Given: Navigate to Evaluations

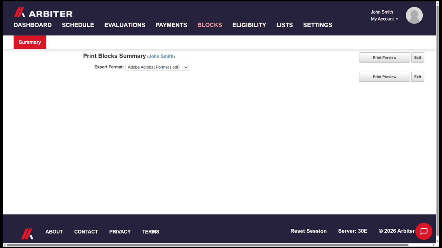Looking at the screenshot, I should pyautogui.click(x=125, y=25).
